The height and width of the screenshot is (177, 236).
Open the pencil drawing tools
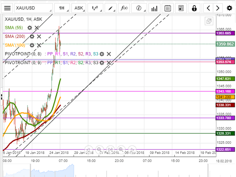pos(111,7)
